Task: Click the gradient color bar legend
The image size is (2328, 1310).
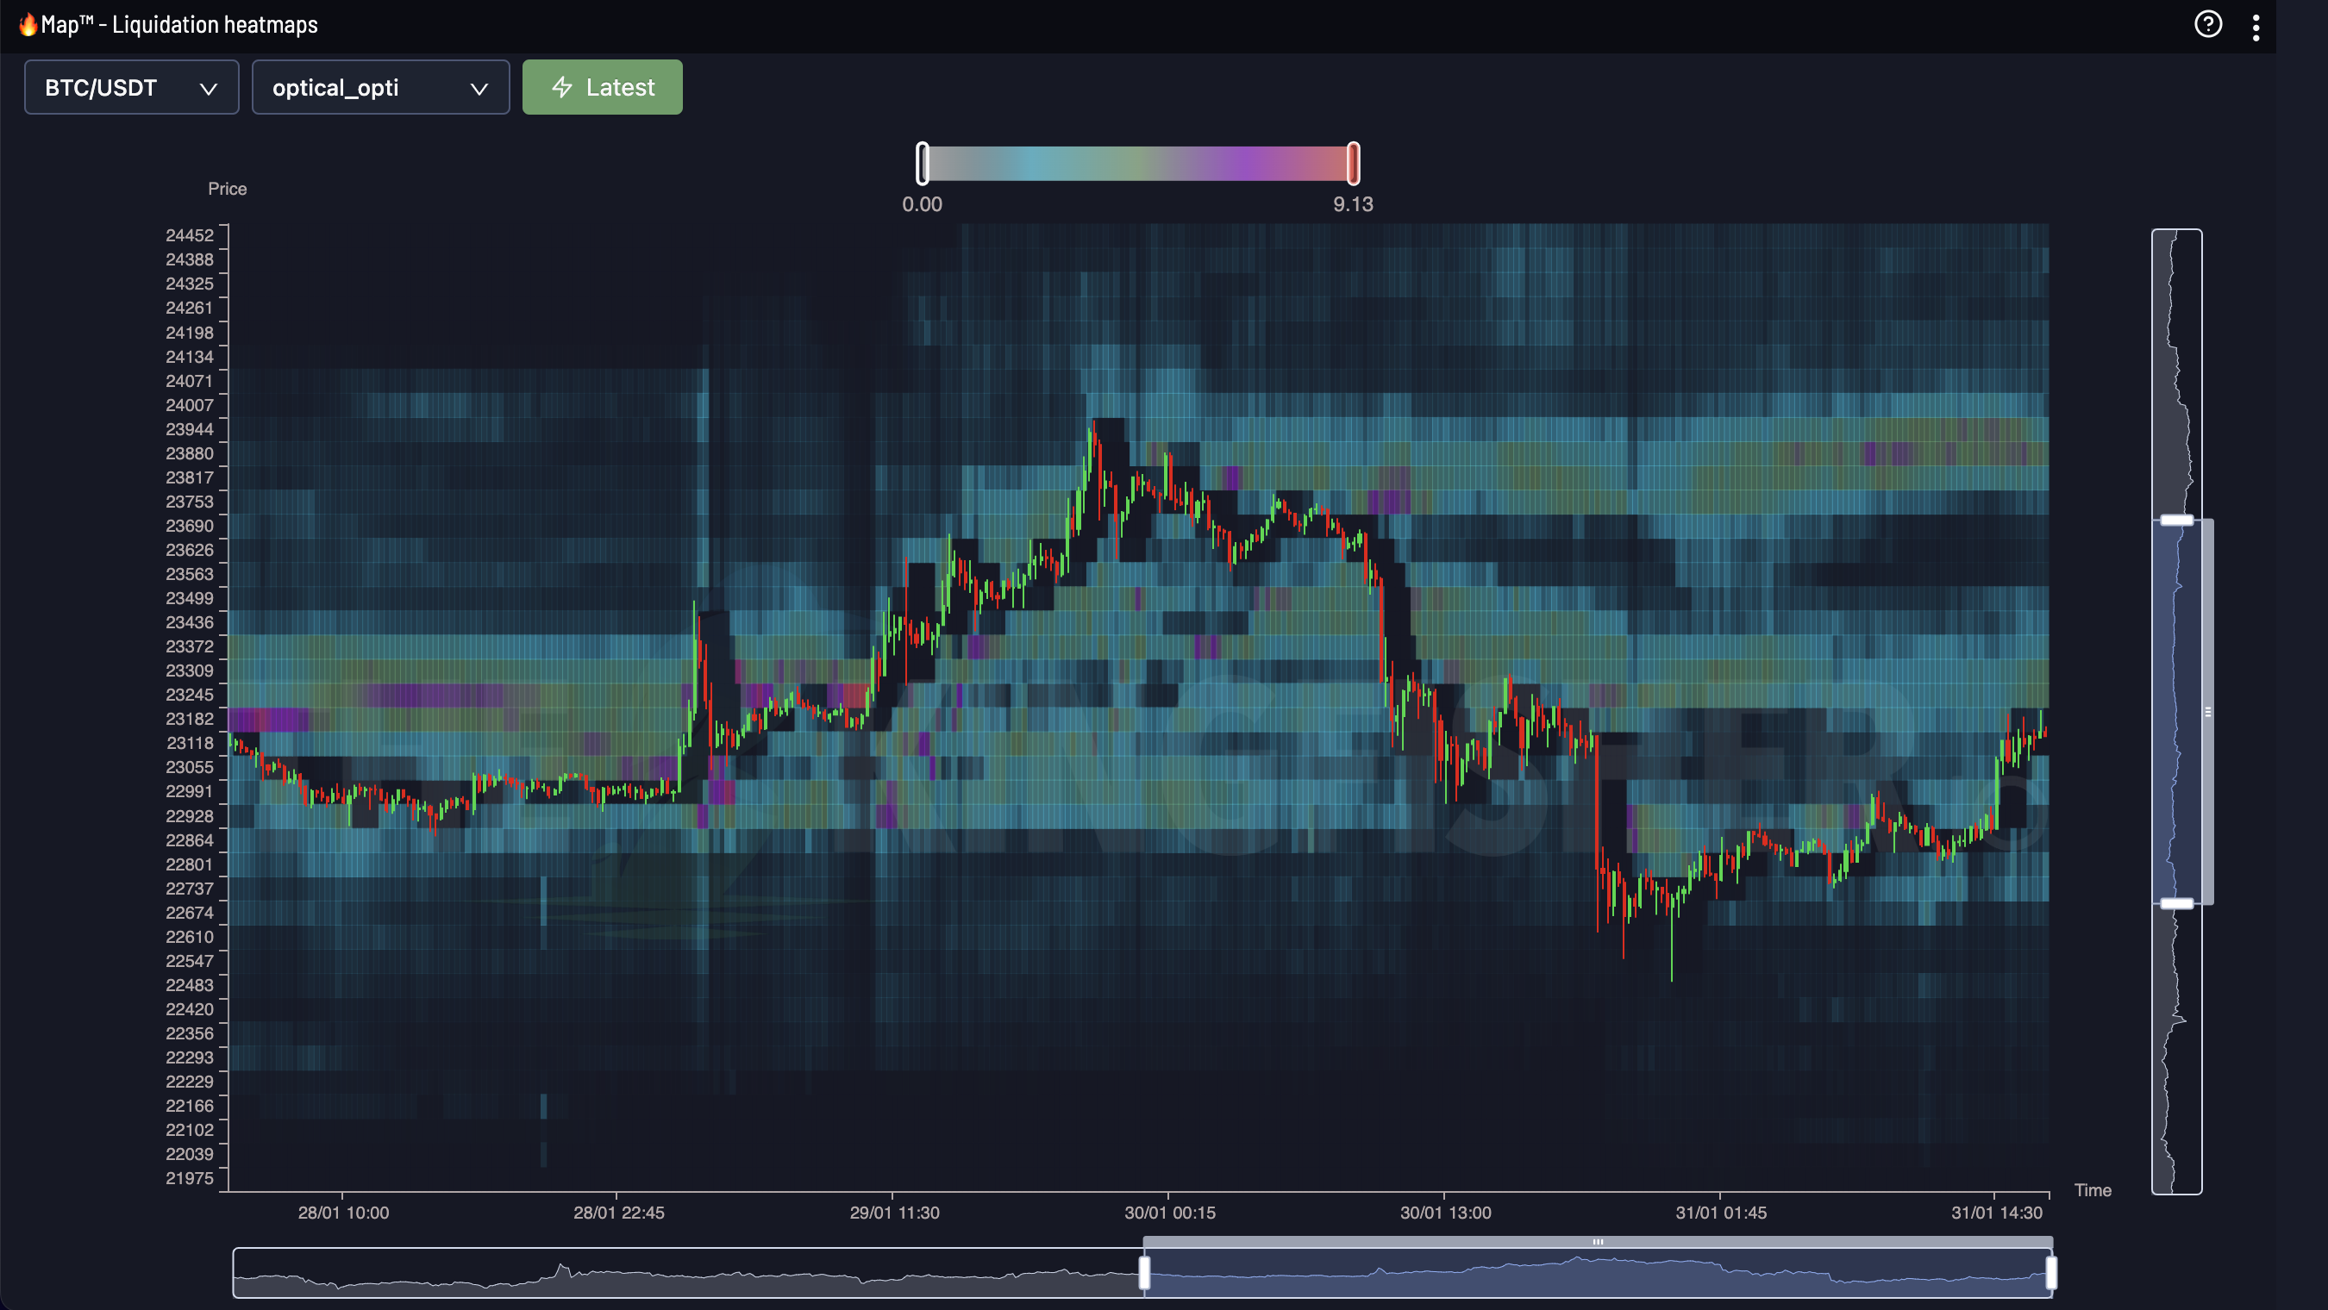Action: pos(1137,164)
